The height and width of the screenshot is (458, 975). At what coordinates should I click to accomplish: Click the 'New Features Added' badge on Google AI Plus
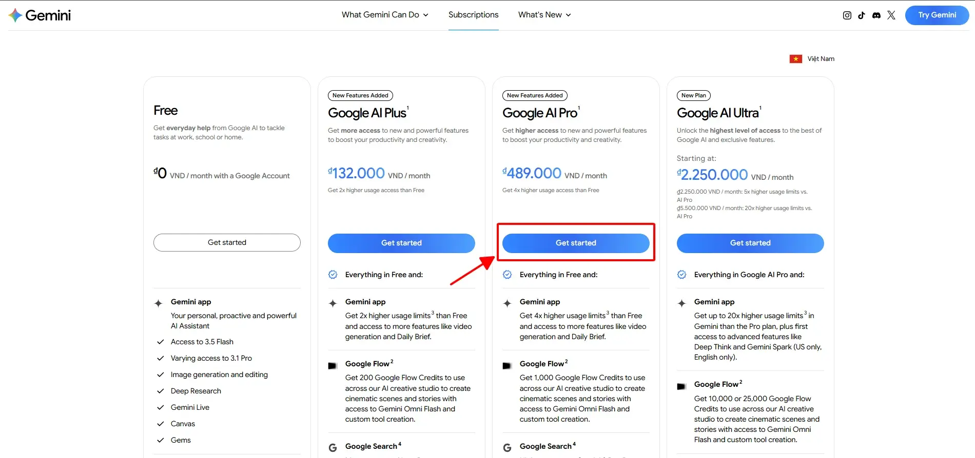point(360,95)
